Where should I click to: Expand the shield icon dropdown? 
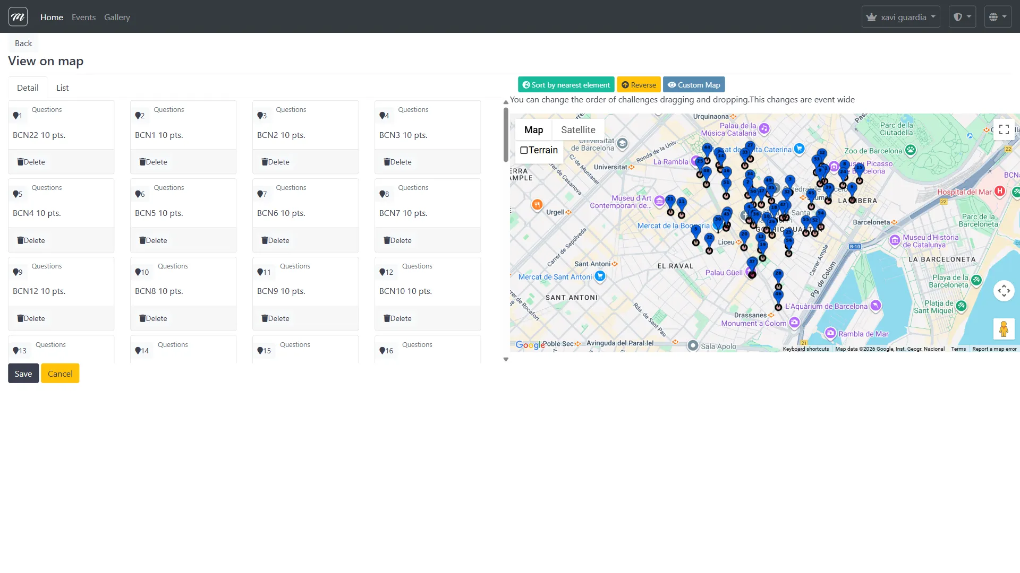(962, 17)
